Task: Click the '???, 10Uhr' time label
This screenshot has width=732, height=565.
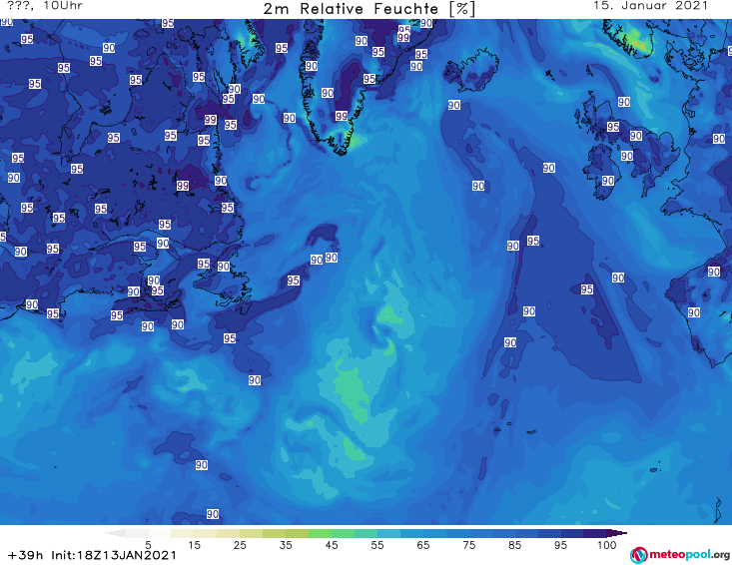Action: (x=45, y=6)
